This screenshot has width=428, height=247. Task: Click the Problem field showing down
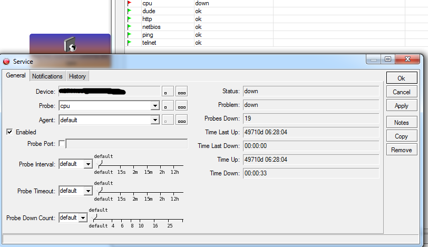[311, 105]
